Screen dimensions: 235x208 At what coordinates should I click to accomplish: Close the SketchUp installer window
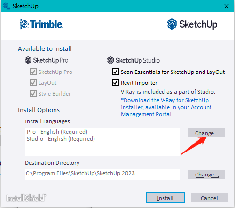pos(227,6)
